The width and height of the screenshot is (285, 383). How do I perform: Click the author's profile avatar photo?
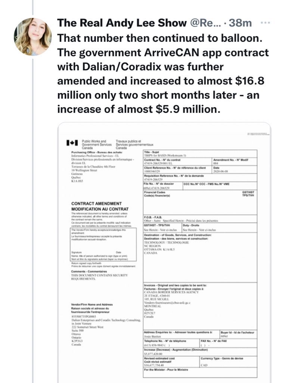click(x=33, y=37)
